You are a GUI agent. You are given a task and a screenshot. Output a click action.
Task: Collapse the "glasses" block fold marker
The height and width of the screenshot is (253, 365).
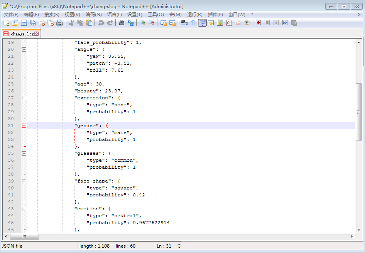24,154
